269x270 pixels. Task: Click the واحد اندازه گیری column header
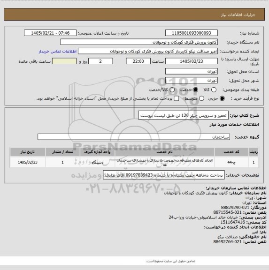(97, 152)
